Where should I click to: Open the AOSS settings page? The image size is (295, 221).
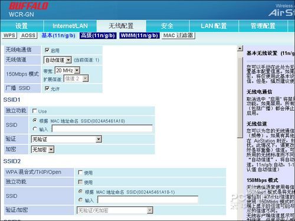pyautogui.click(x=28, y=35)
